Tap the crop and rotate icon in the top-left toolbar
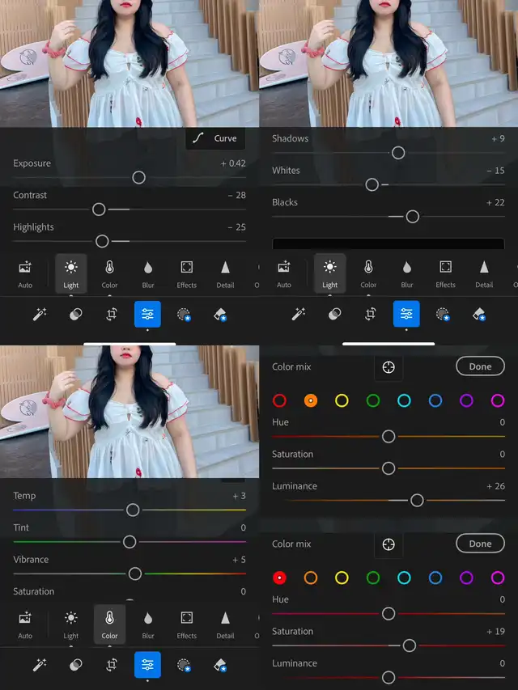This screenshot has height=690, width=518. coord(112,314)
